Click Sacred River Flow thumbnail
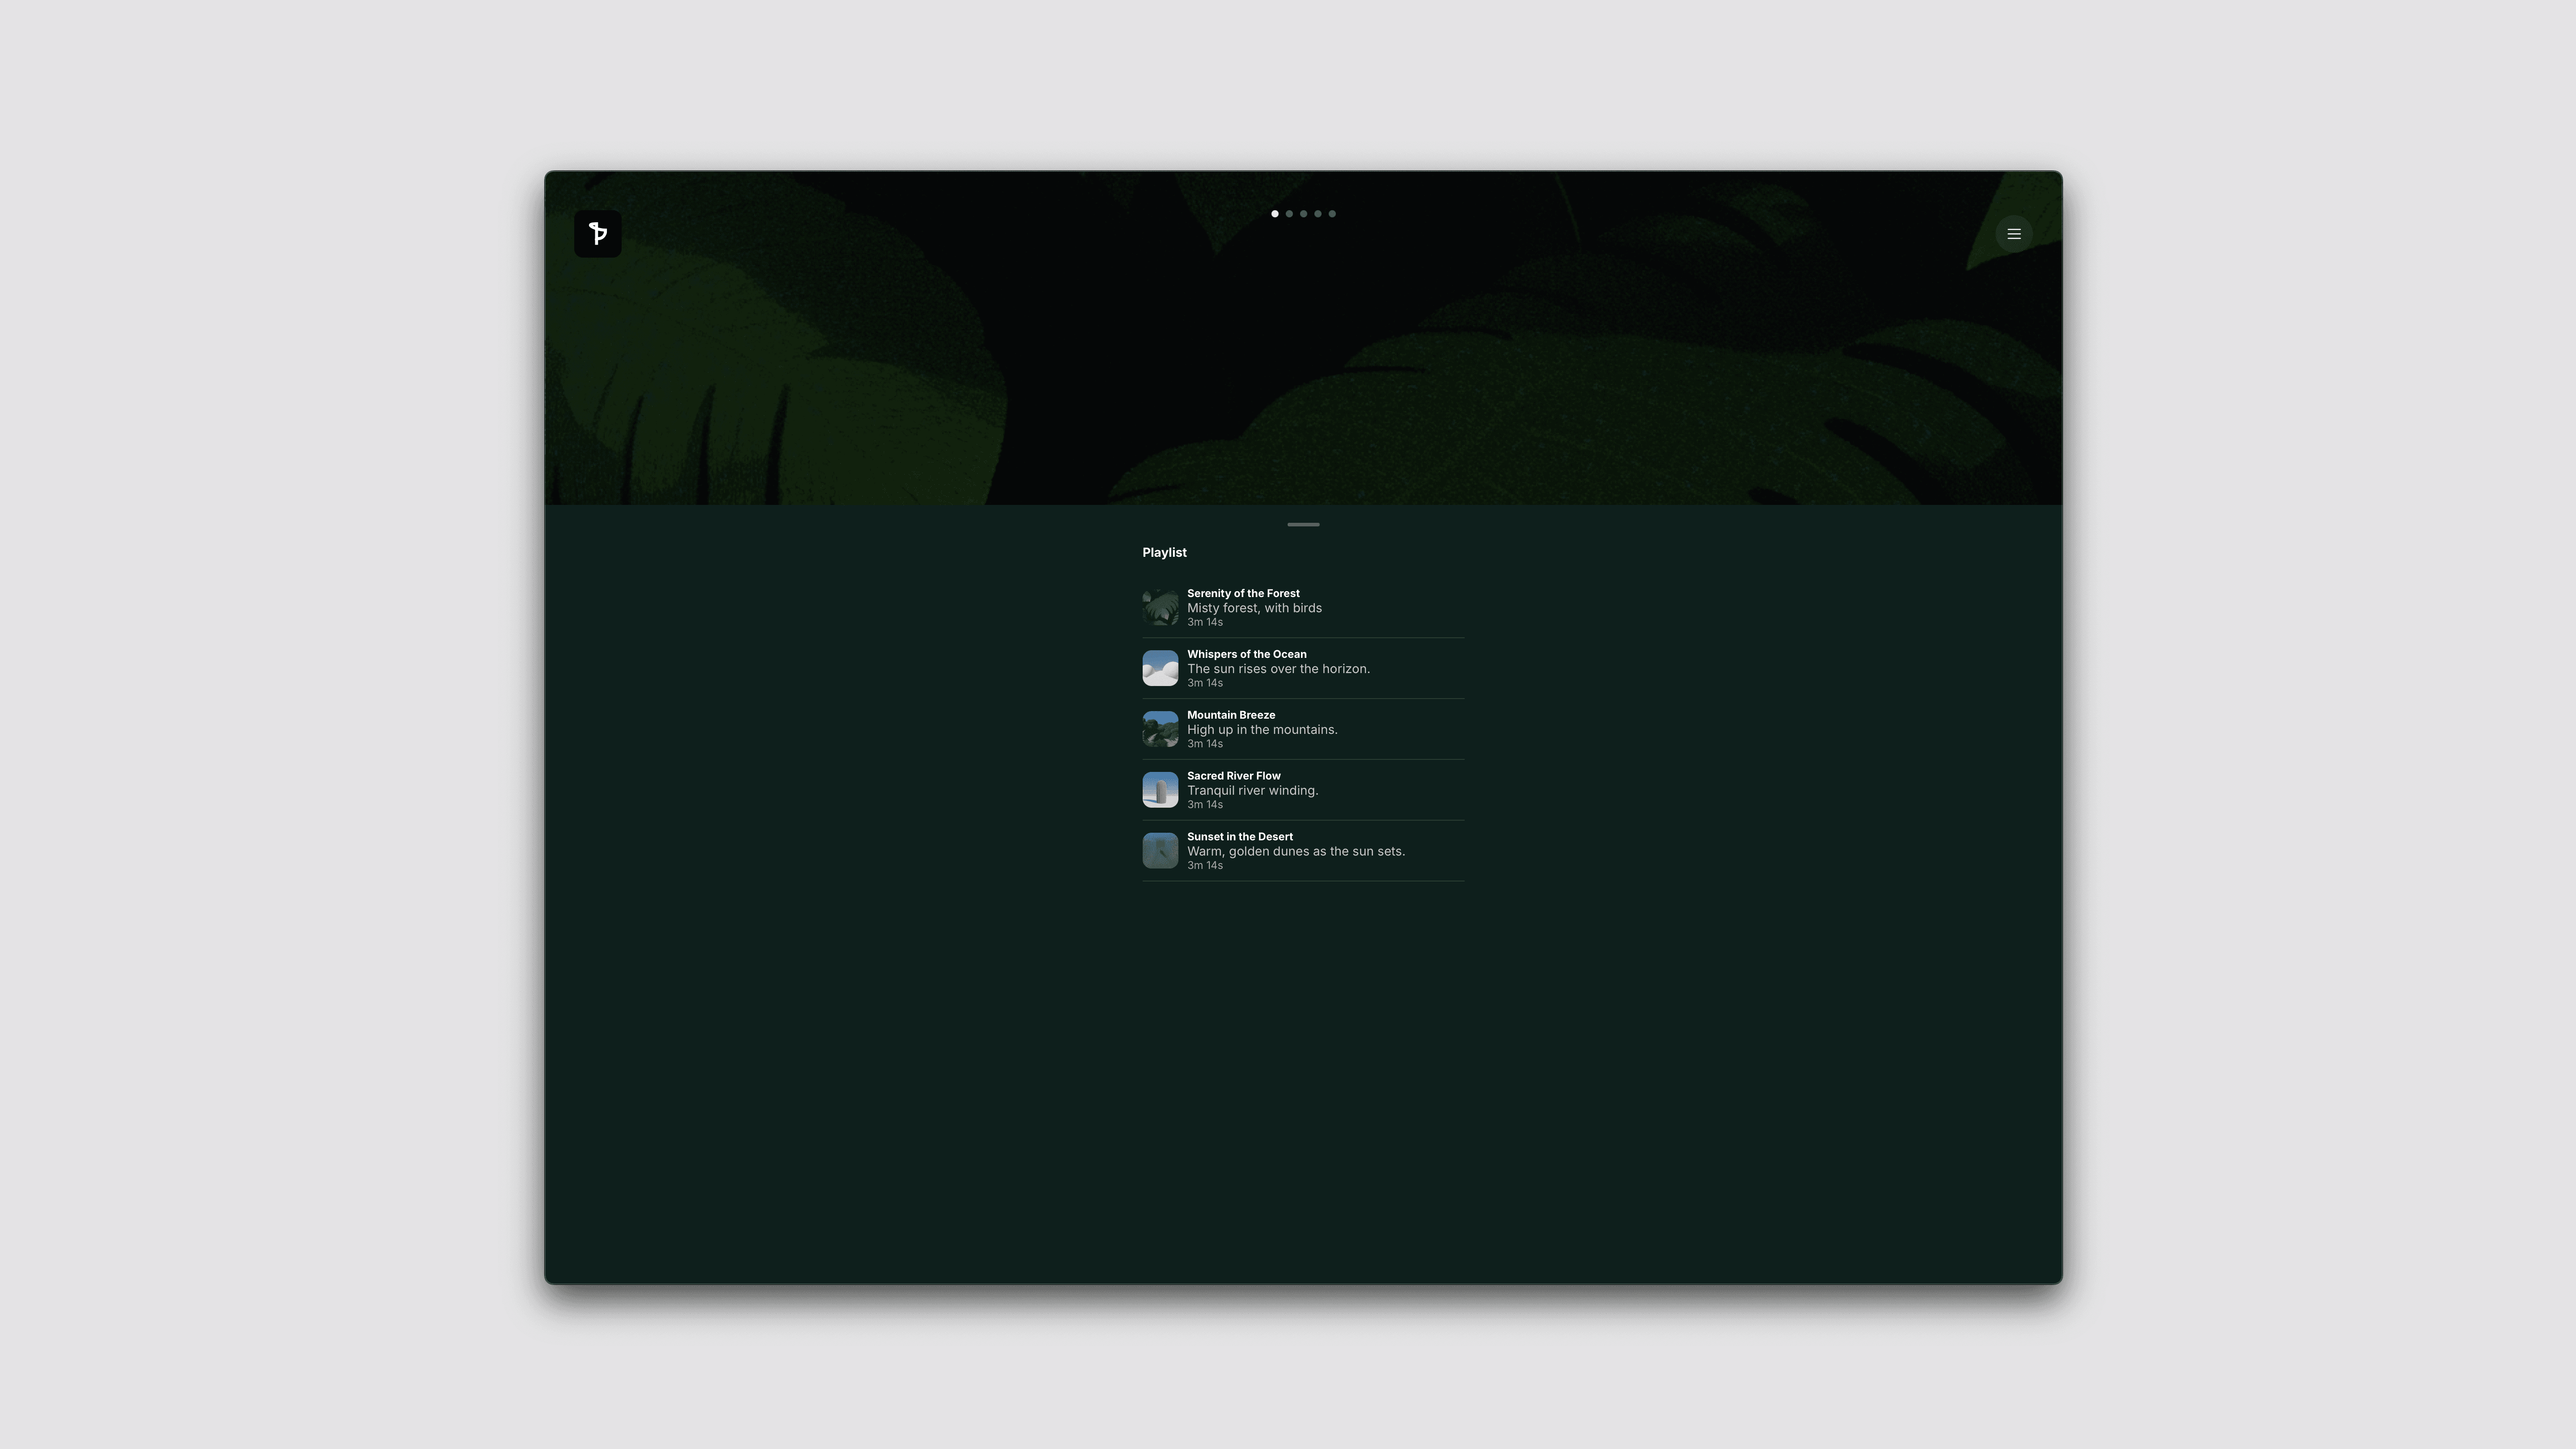The image size is (2576, 1449). [1160, 790]
